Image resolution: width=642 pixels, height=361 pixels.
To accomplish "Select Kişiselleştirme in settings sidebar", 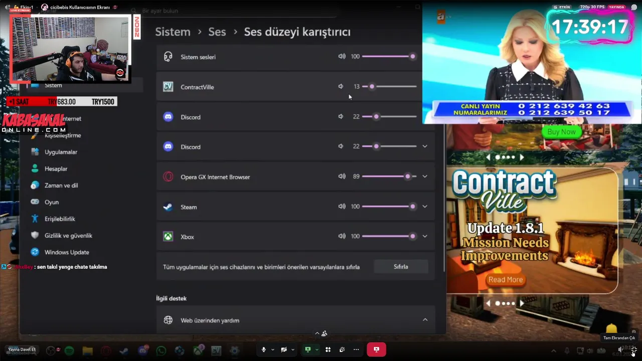I will pyautogui.click(x=63, y=135).
